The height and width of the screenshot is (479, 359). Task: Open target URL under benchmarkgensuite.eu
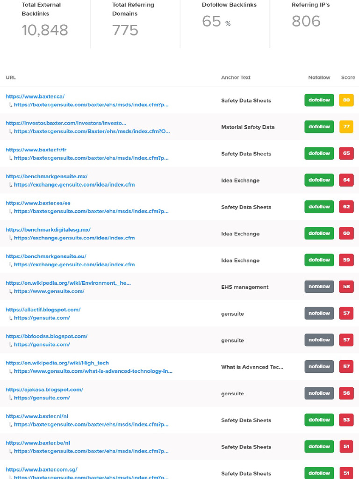(74, 265)
